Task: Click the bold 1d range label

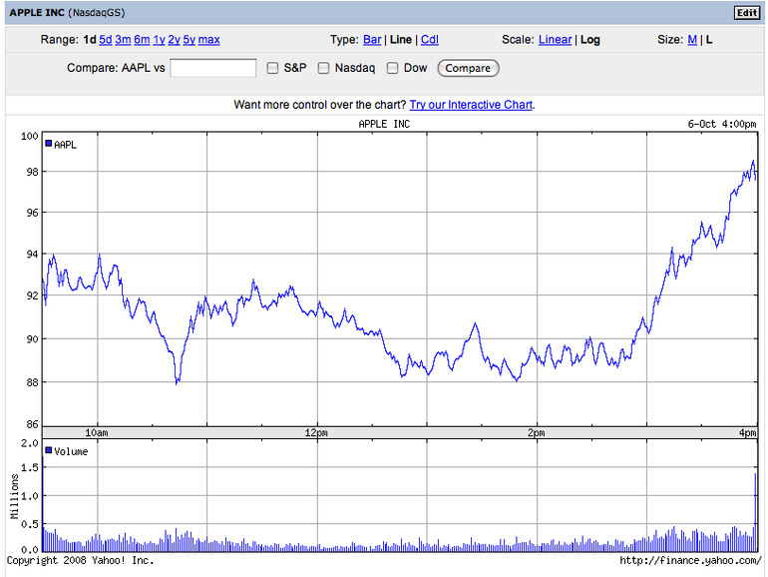Action: tap(90, 40)
